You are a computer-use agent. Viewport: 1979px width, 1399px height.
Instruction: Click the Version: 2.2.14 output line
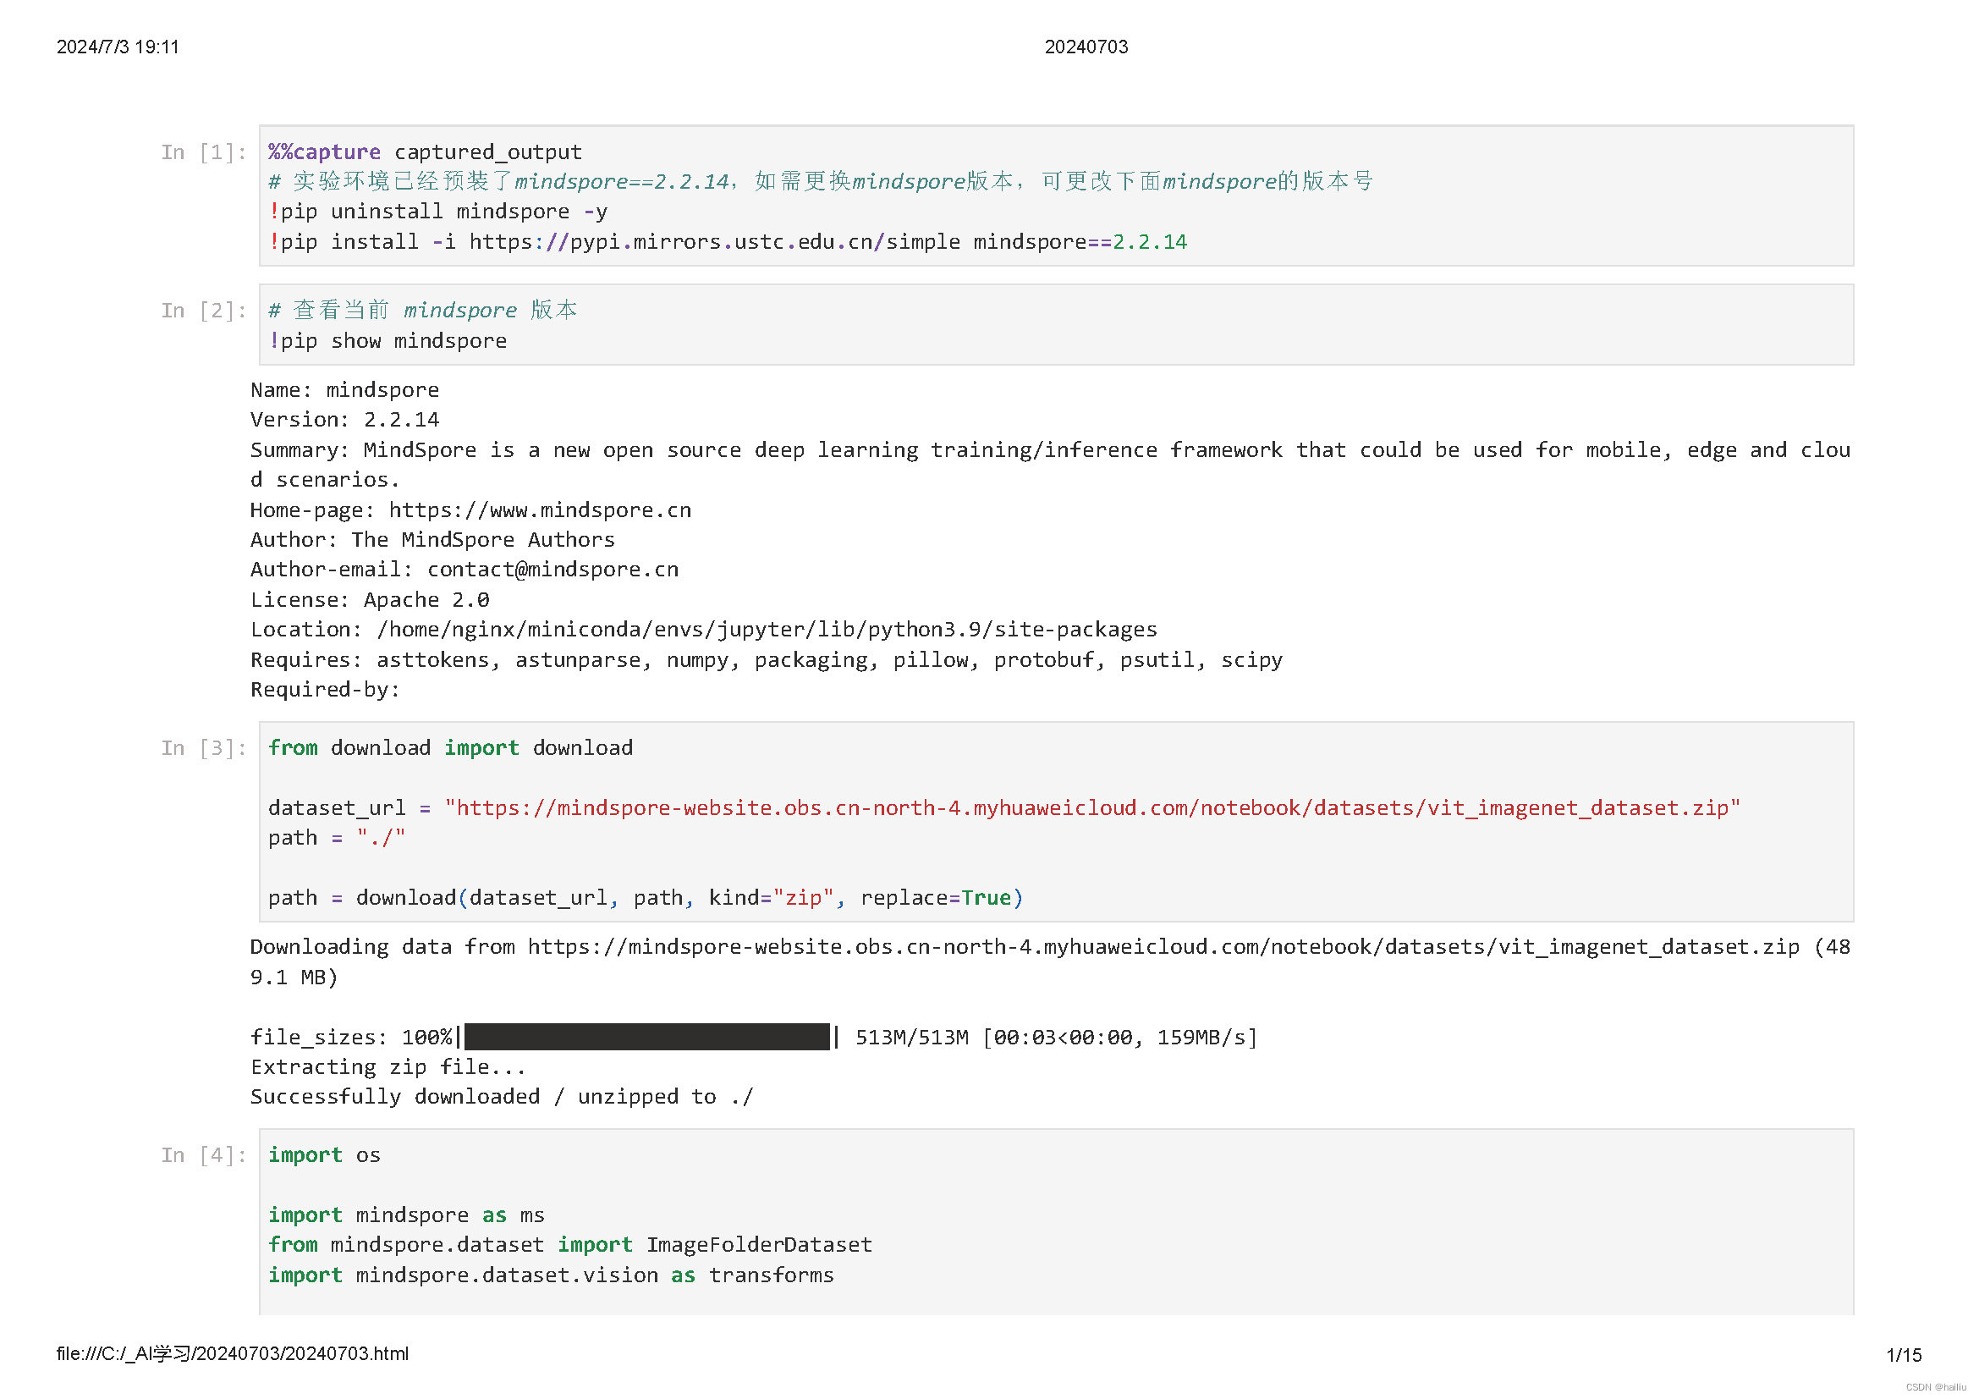344,420
